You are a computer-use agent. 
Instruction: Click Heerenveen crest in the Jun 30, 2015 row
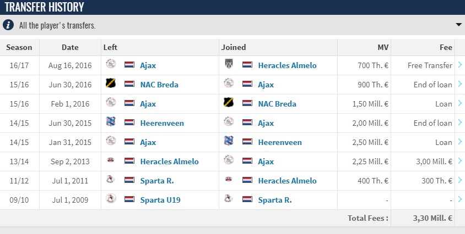(111, 121)
